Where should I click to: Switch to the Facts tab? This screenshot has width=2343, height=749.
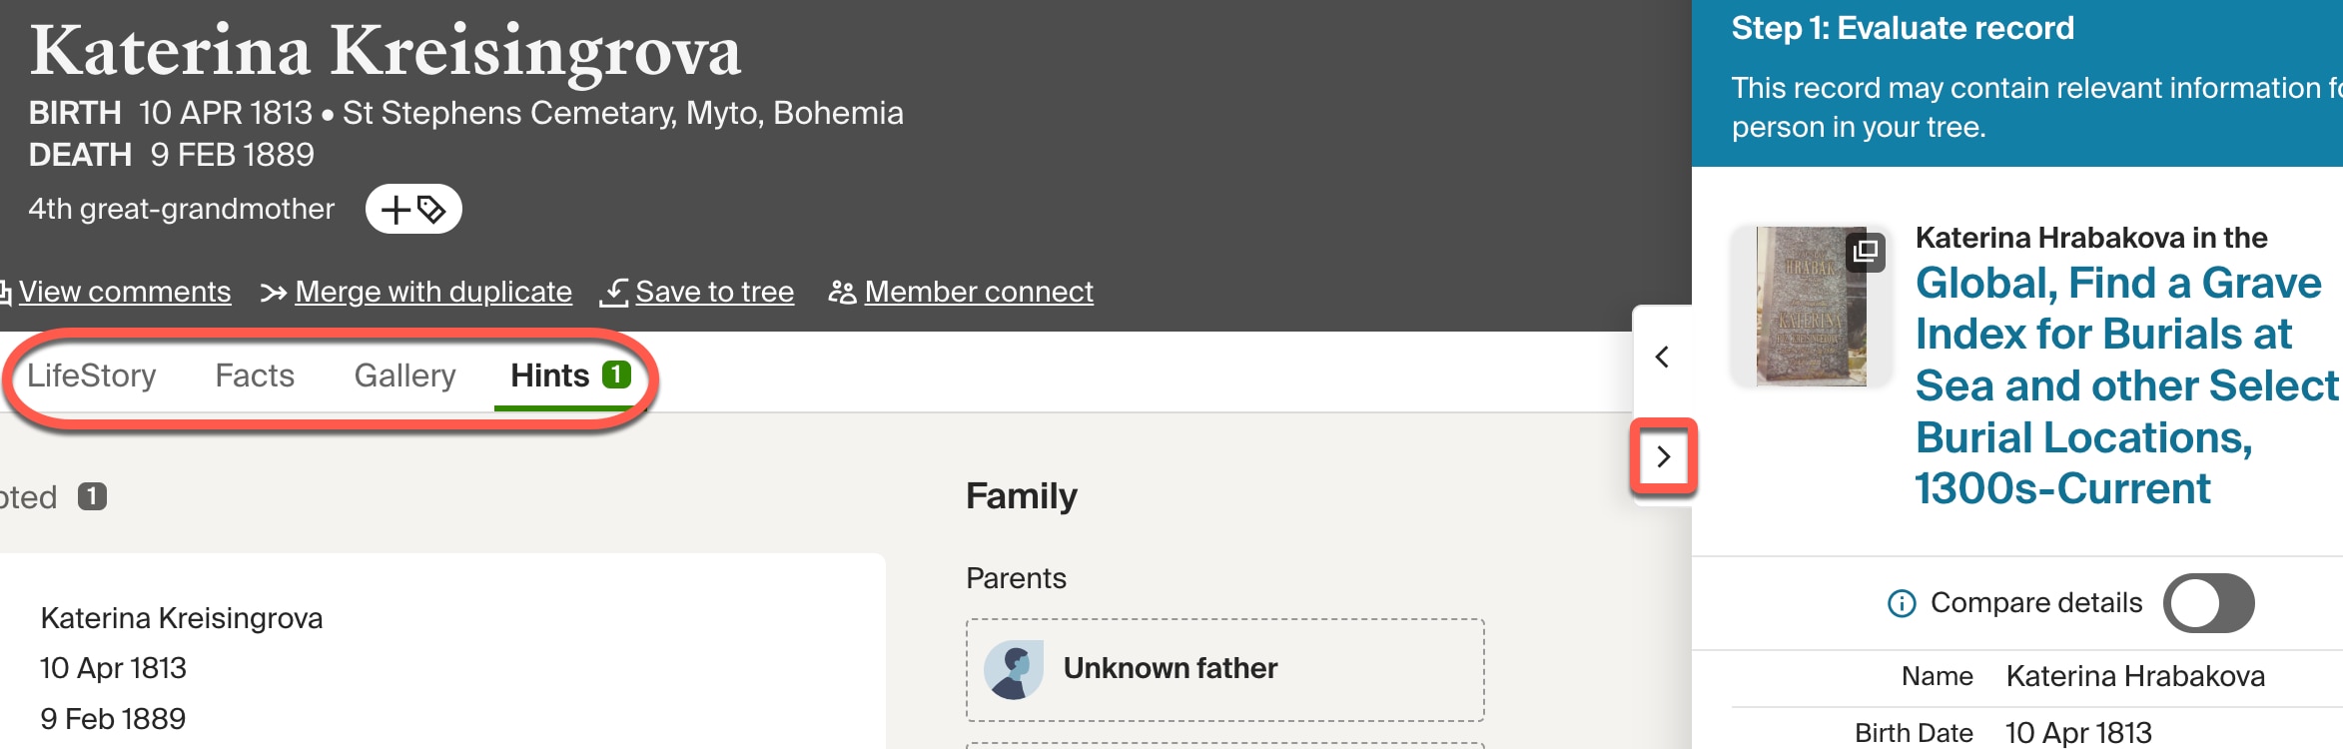pos(254,375)
